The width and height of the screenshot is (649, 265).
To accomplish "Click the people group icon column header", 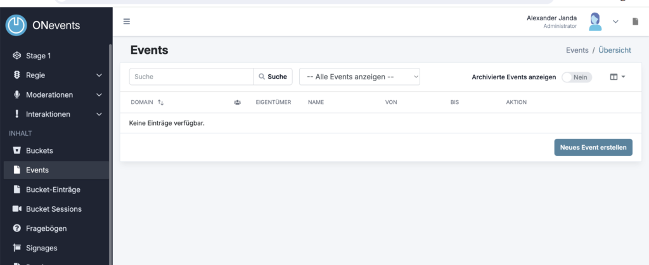I will pyautogui.click(x=237, y=102).
